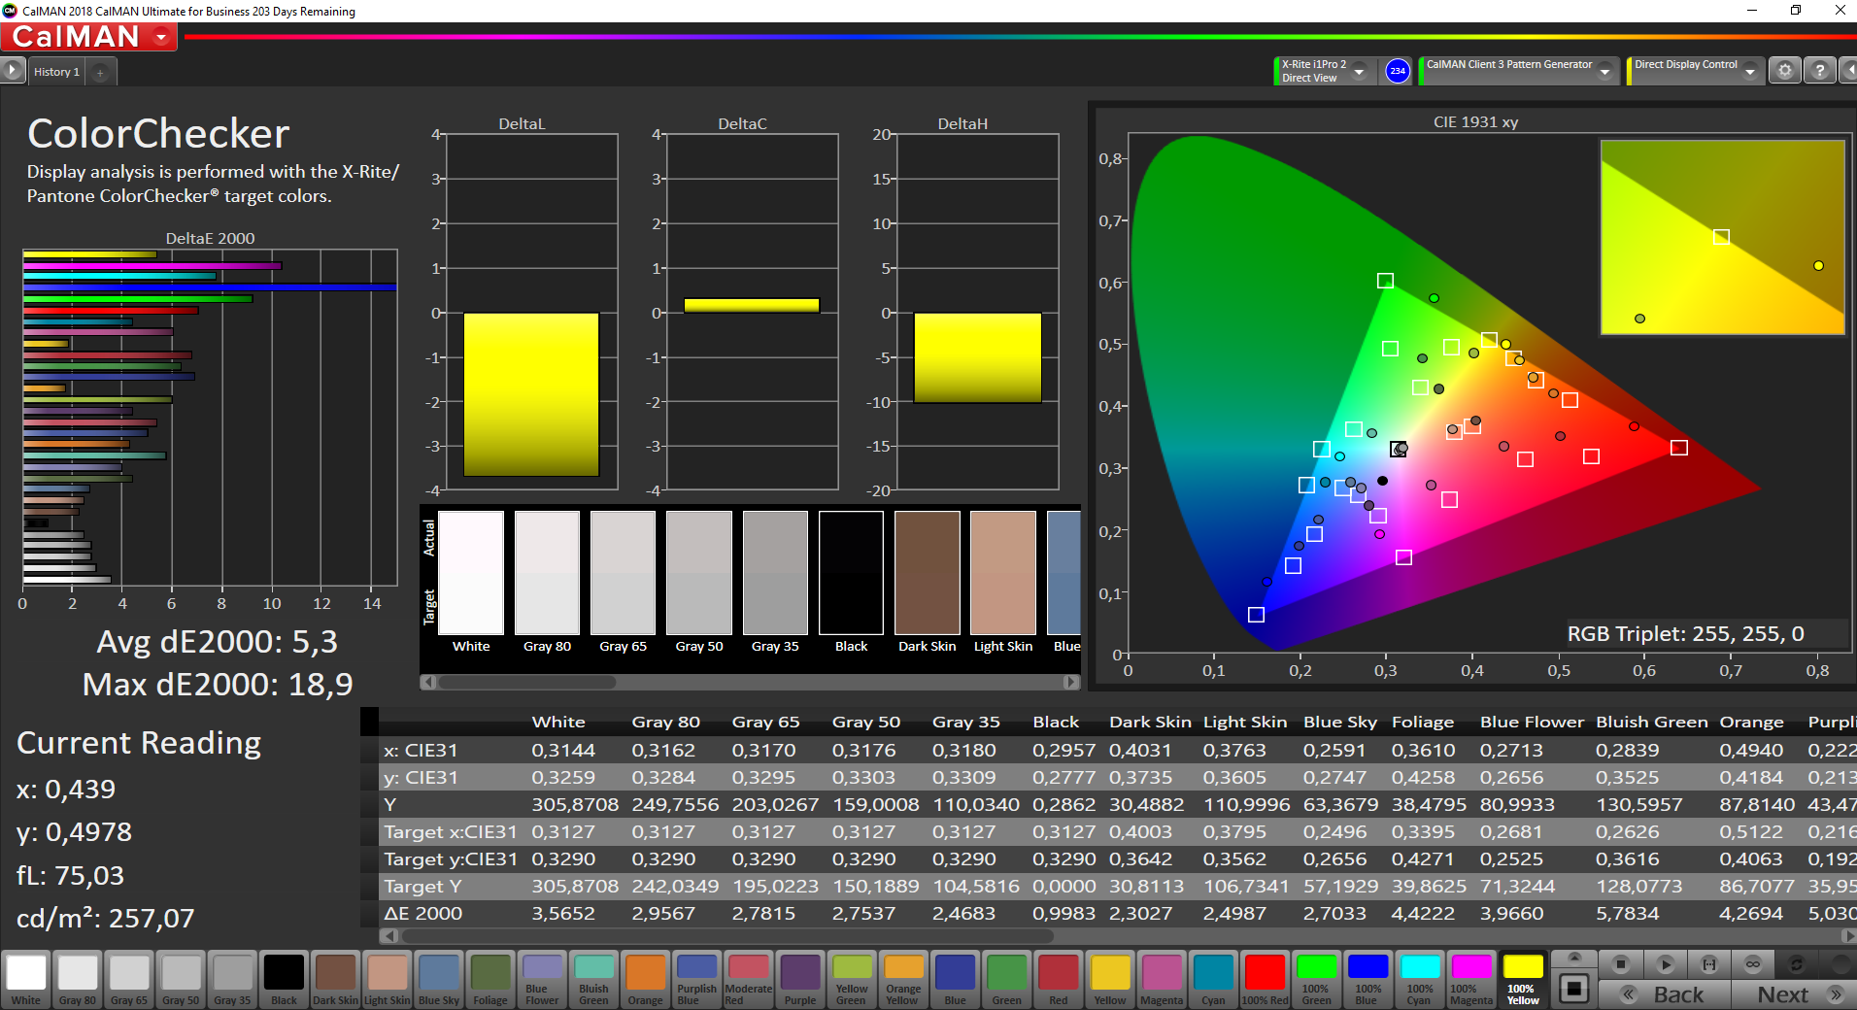Viewport: 1857px width, 1010px height.
Task: Select the Orange Yellow patch button
Action: pos(903,980)
